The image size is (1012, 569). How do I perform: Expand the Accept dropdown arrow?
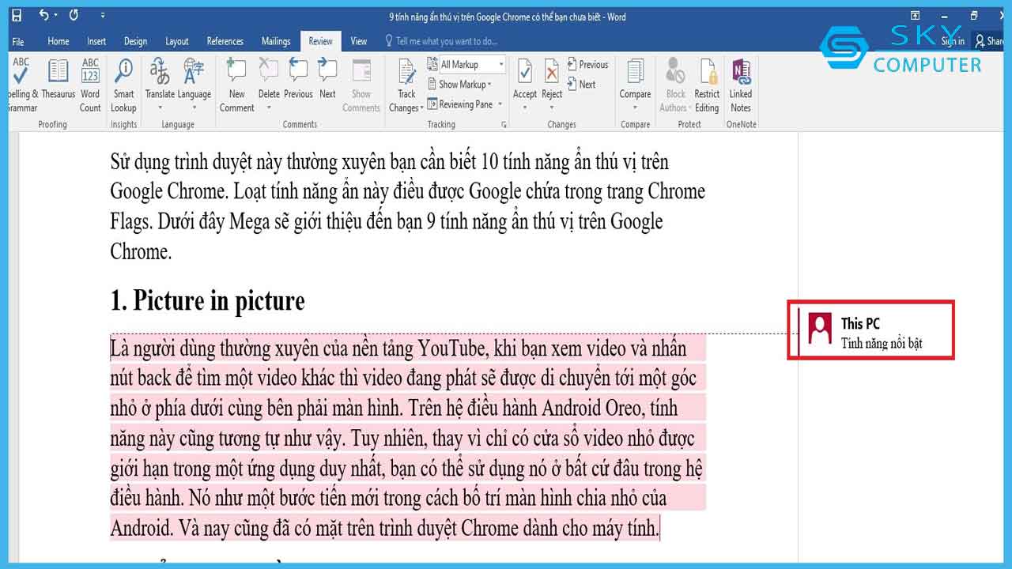point(525,107)
